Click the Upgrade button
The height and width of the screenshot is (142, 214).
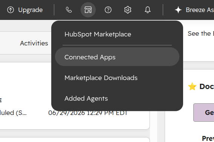tap(25, 10)
